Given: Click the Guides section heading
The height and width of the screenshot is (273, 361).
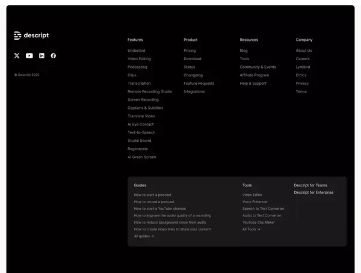Looking at the screenshot, I should click(140, 185).
